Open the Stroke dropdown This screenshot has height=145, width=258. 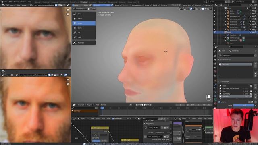147,5
